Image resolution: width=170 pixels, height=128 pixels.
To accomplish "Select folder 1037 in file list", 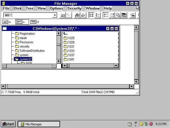I will coord(69,55).
